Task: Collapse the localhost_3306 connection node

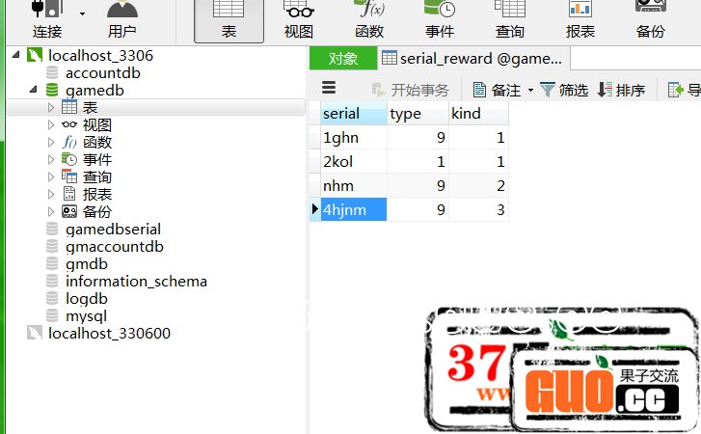Action: pyautogui.click(x=16, y=56)
